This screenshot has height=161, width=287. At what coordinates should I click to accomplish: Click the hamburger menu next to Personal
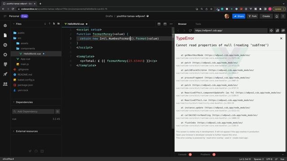pyautogui.click(x=5, y=16)
